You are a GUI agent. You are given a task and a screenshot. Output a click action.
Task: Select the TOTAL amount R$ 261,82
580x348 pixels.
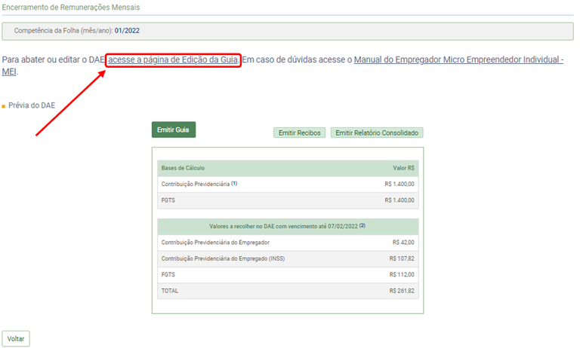point(402,290)
